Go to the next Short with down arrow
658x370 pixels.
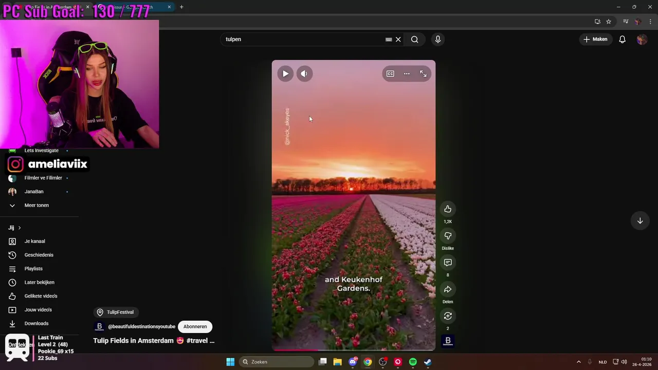pyautogui.click(x=640, y=220)
